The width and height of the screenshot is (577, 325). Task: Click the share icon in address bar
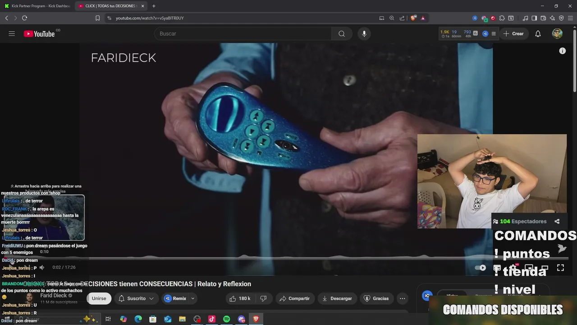tap(402, 18)
